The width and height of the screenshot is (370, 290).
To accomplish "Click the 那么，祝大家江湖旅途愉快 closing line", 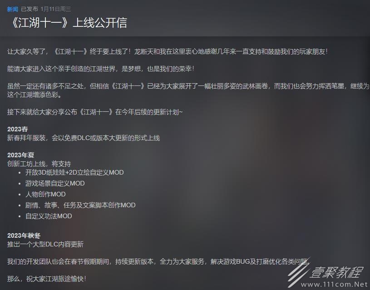I will [47, 279].
